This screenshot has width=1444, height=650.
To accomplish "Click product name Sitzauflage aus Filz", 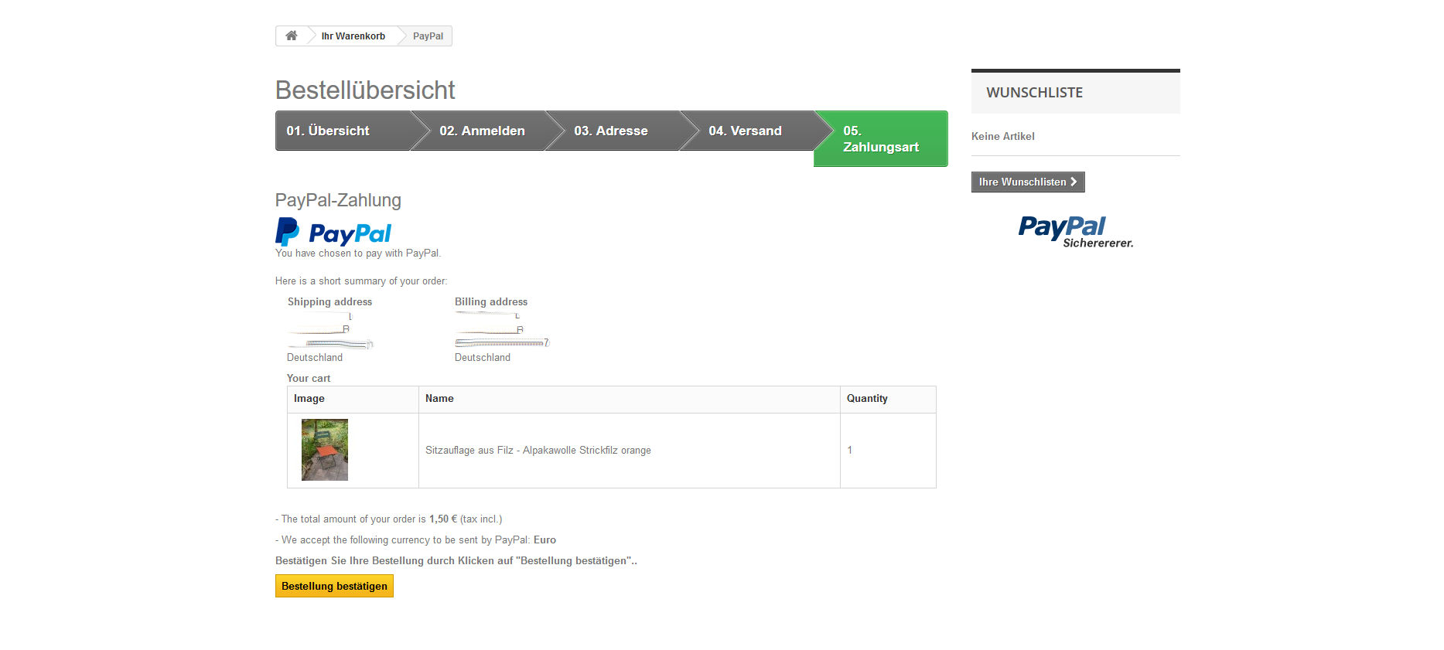I will 538,451.
